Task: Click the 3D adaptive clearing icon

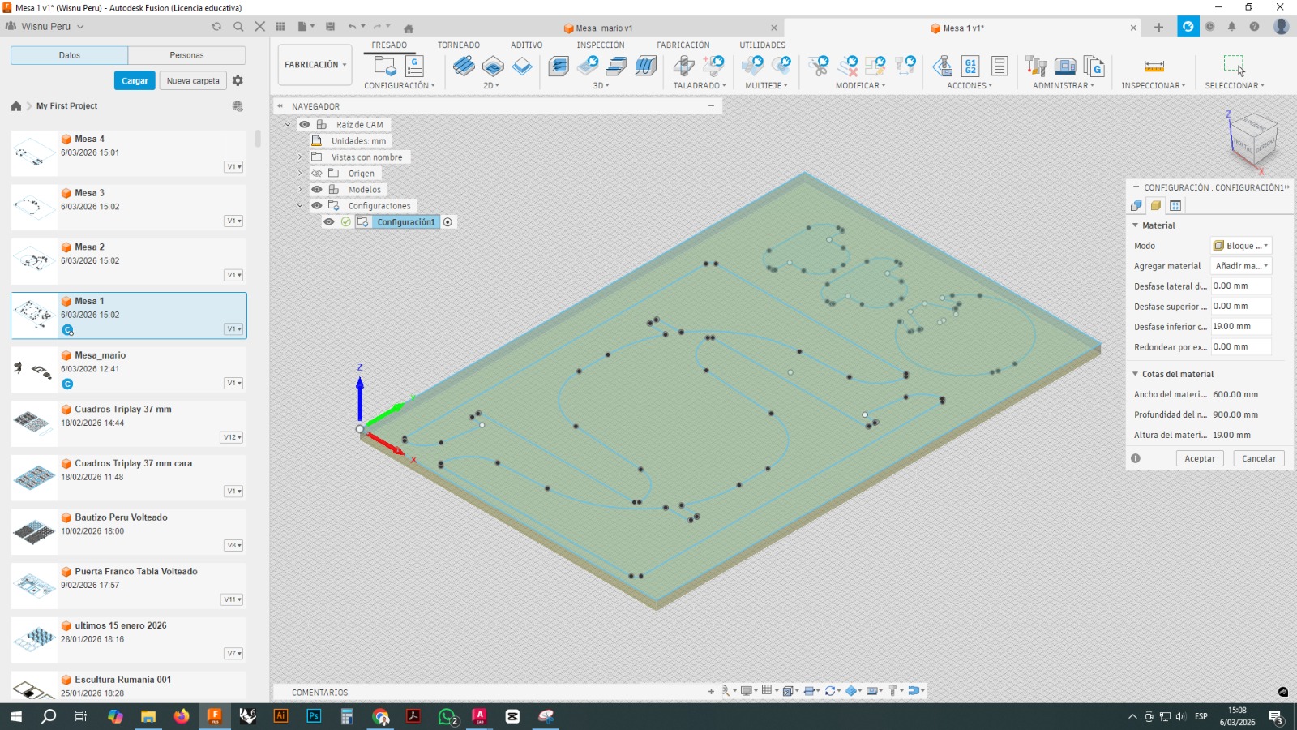Action: click(x=559, y=67)
